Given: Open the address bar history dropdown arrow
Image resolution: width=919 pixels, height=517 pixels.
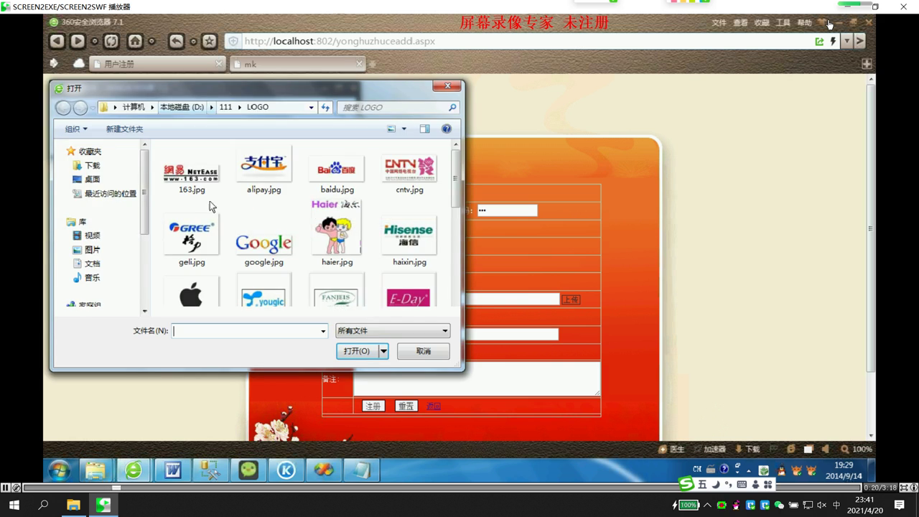Looking at the screenshot, I should [846, 41].
